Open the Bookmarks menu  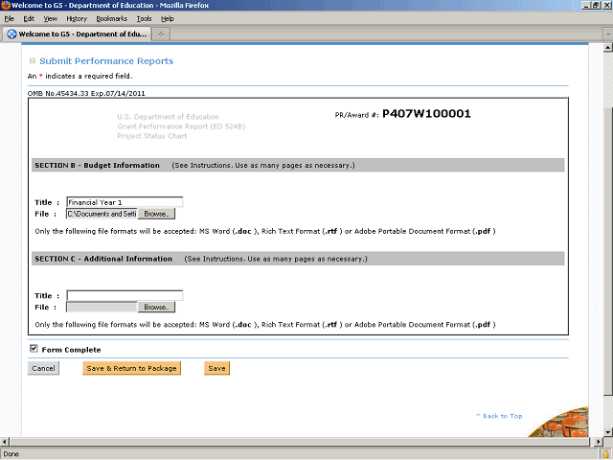pos(111,19)
